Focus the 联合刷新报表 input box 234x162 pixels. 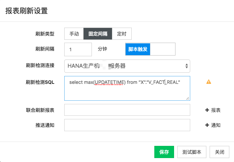click(127, 110)
